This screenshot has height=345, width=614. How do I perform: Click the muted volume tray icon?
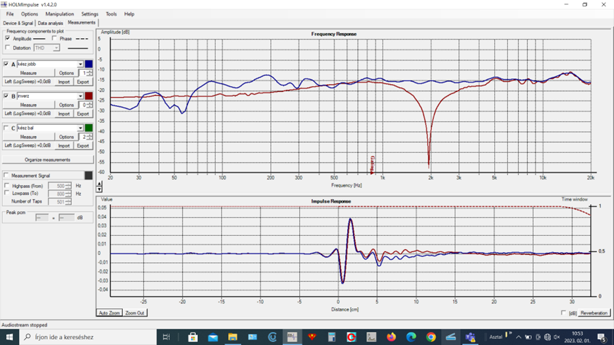pos(556,336)
